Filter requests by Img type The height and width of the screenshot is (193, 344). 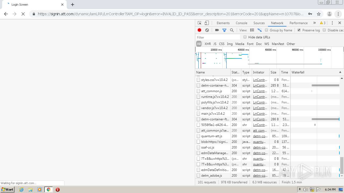pos(230,44)
